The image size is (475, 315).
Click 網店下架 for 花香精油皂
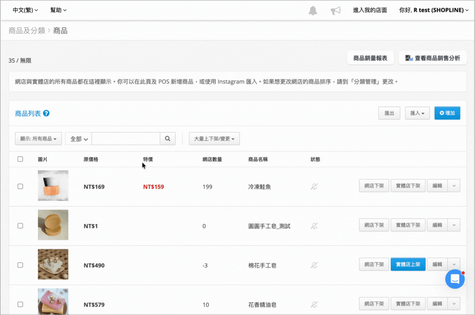tap(374, 303)
